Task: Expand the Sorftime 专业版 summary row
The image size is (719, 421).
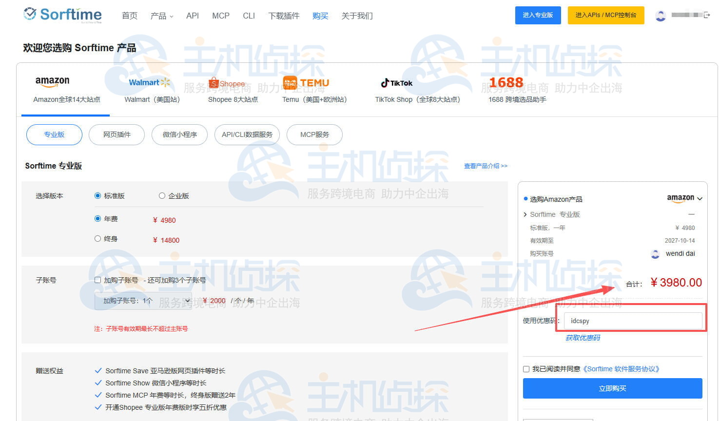Action: (x=525, y=214)
